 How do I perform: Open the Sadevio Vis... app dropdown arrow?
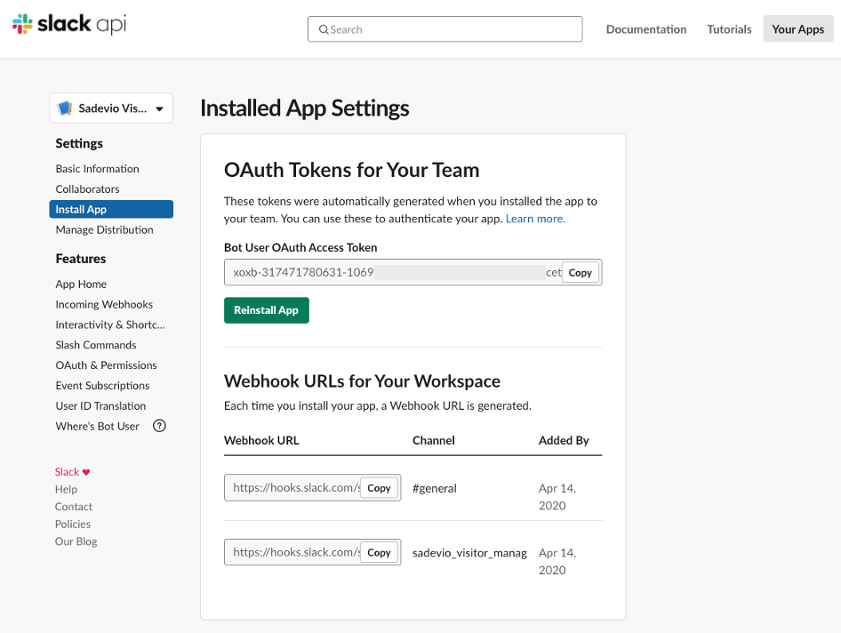tap(159, 108)
